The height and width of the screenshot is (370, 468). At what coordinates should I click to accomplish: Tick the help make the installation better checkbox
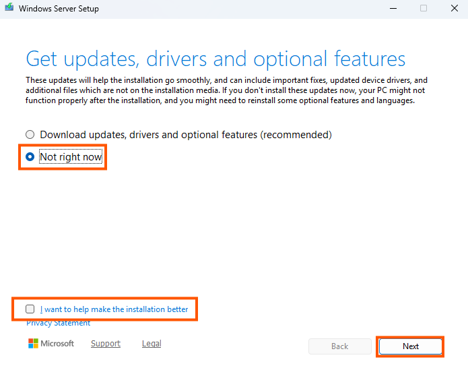coord(30,309)
